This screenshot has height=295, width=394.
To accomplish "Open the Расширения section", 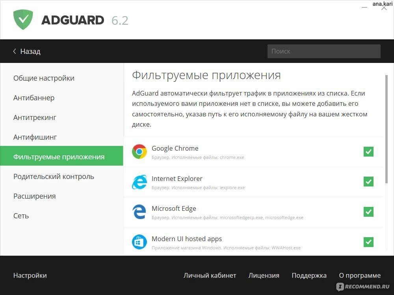I will pyautogui.click(x=61, y=196).
